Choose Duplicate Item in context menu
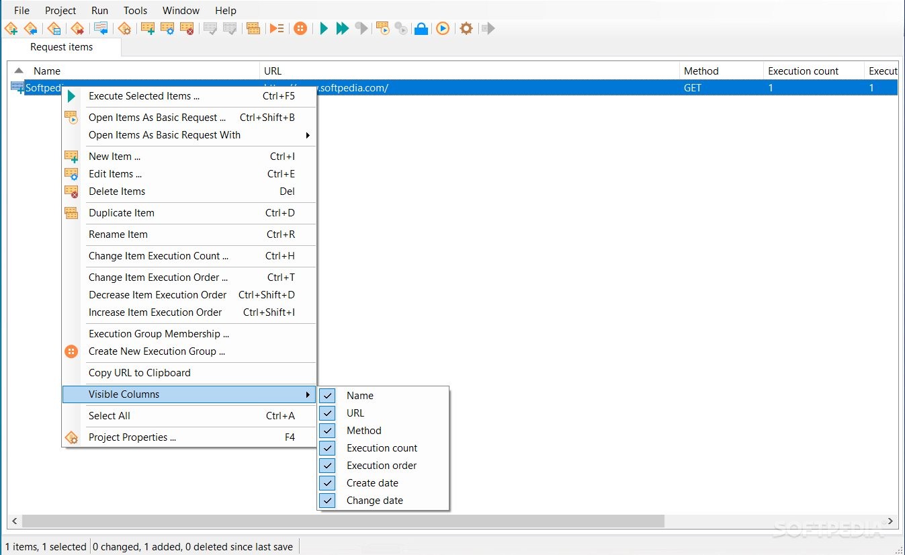This screenshot has width=905, height=555. pos(189,213)
